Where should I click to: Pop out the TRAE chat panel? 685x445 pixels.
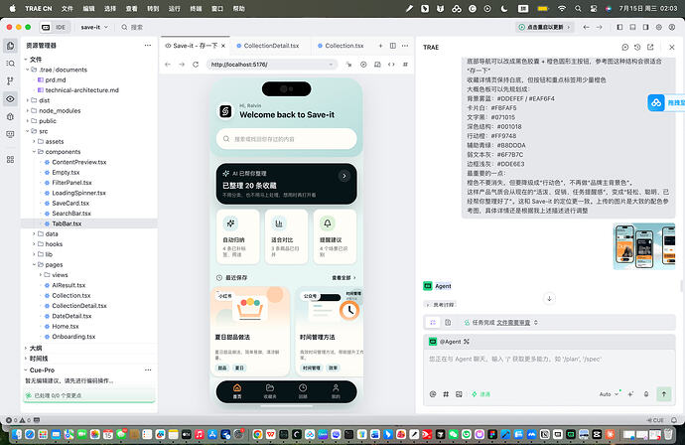point(650,48)
